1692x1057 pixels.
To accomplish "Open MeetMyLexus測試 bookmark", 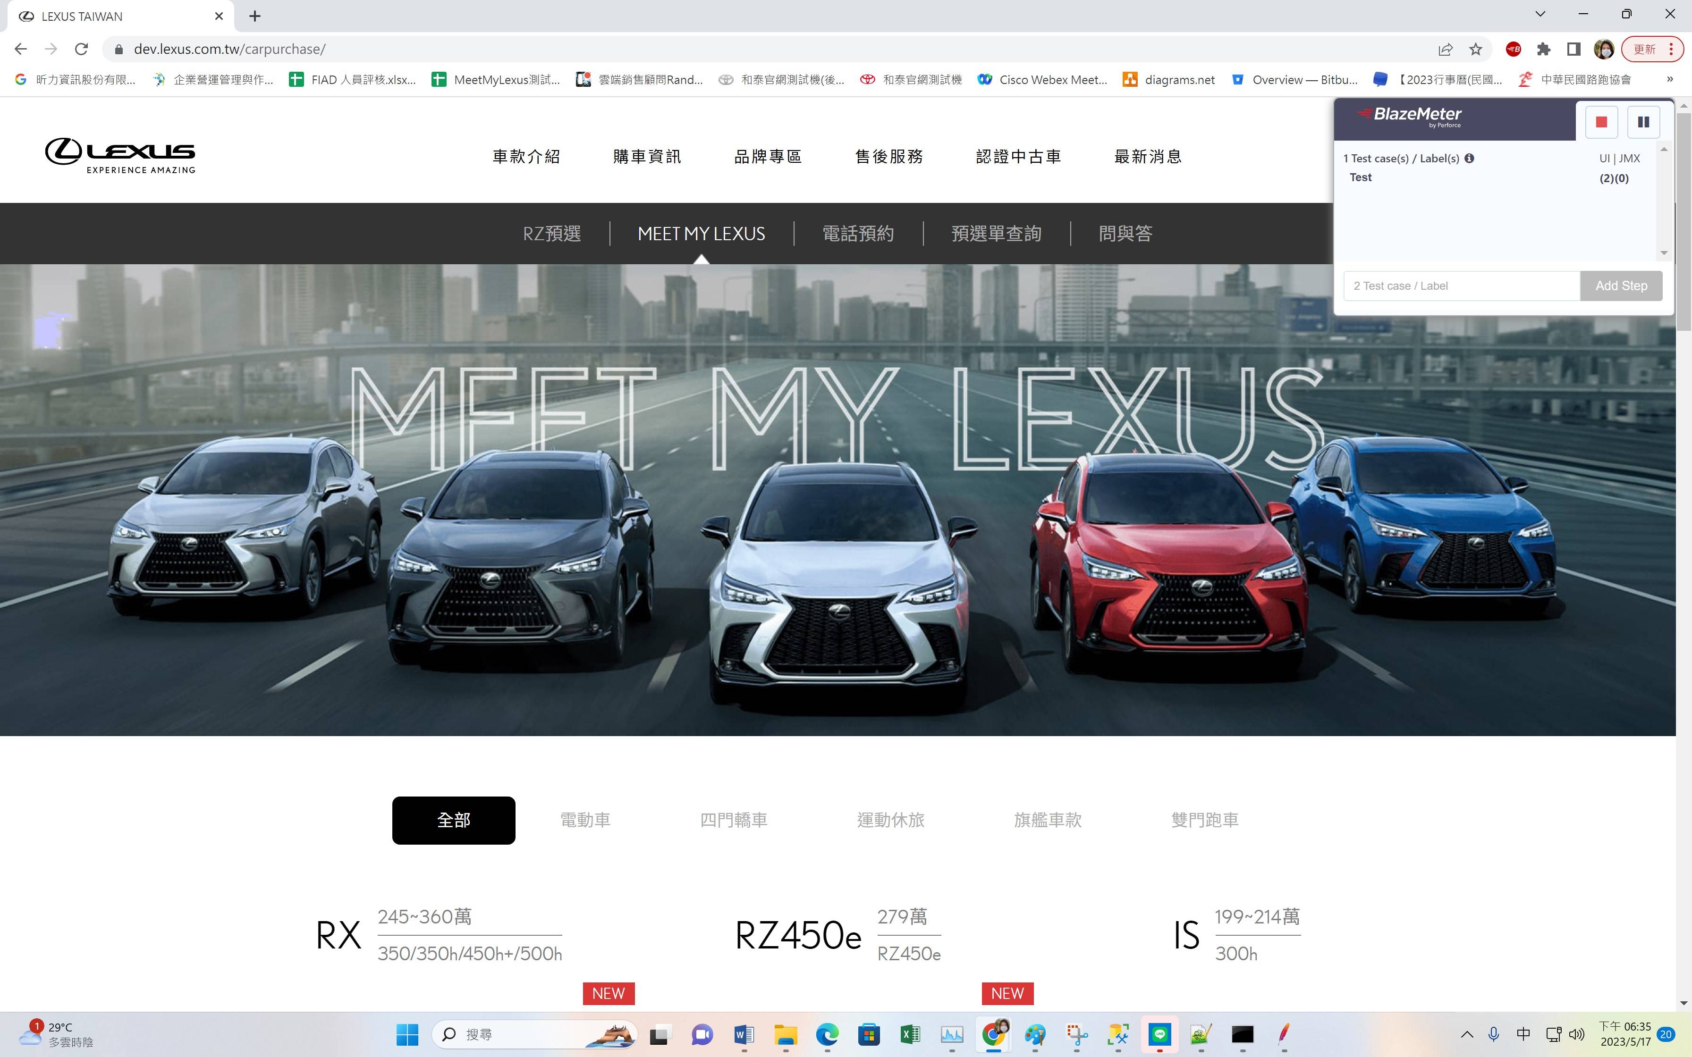I will pyautogui.click(x=496, y=80).
